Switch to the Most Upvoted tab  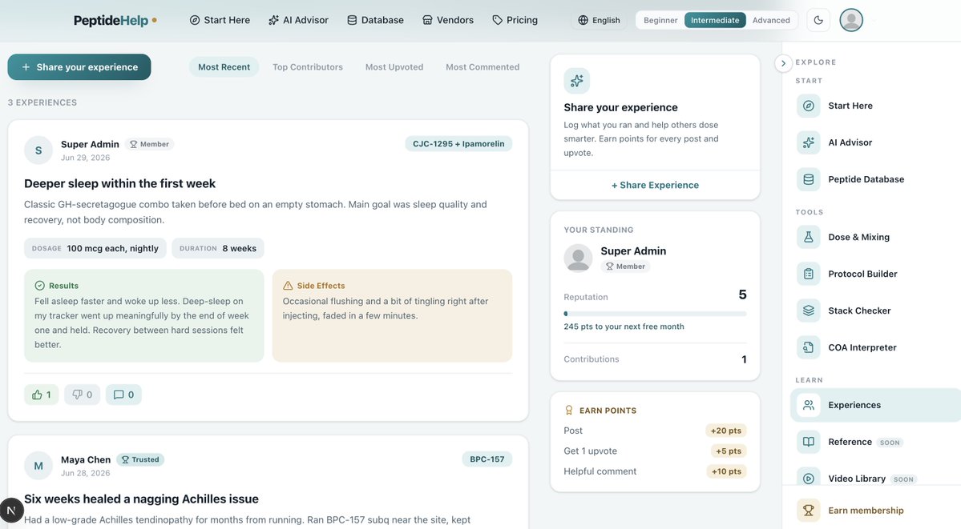pyautogui.click(x=394, y=66)
